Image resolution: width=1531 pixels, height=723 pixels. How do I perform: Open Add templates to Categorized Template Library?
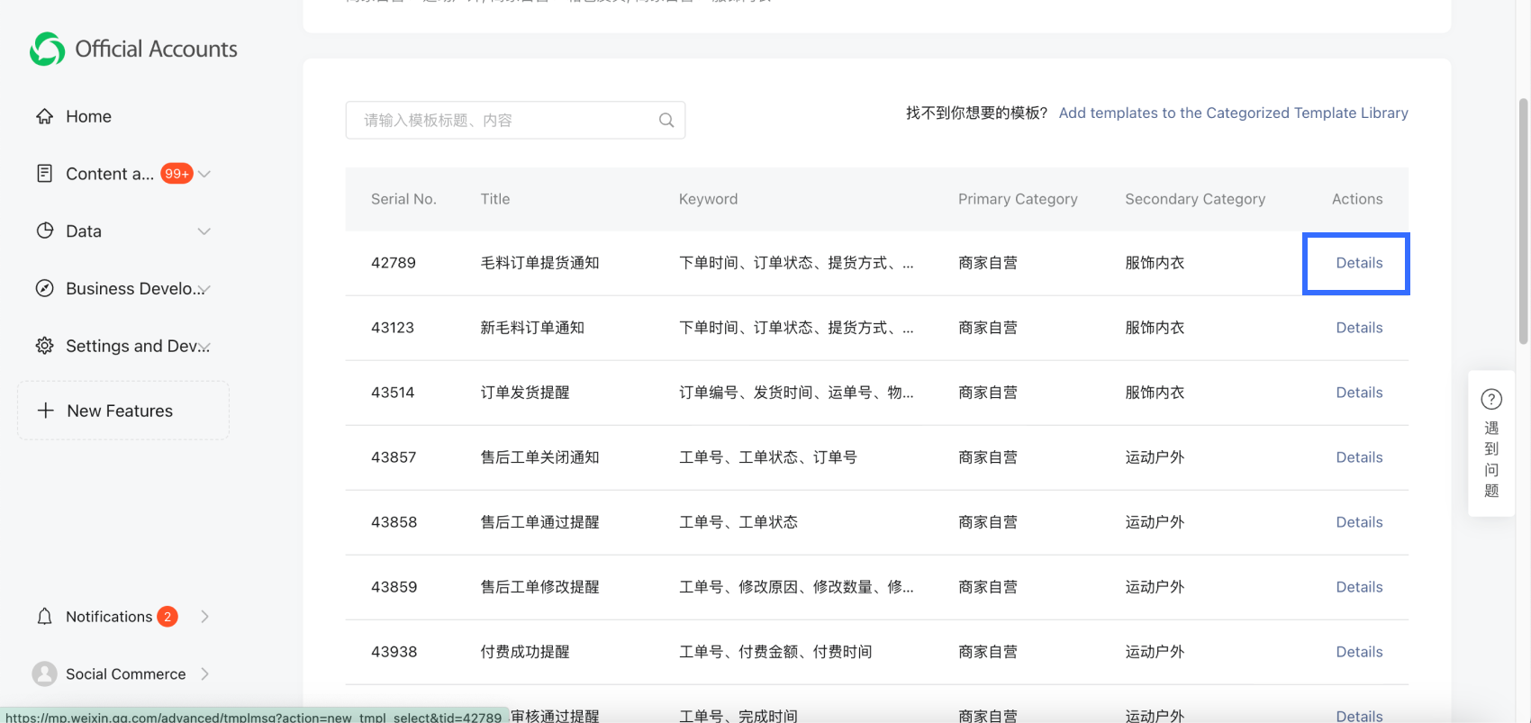[1233, 113]
